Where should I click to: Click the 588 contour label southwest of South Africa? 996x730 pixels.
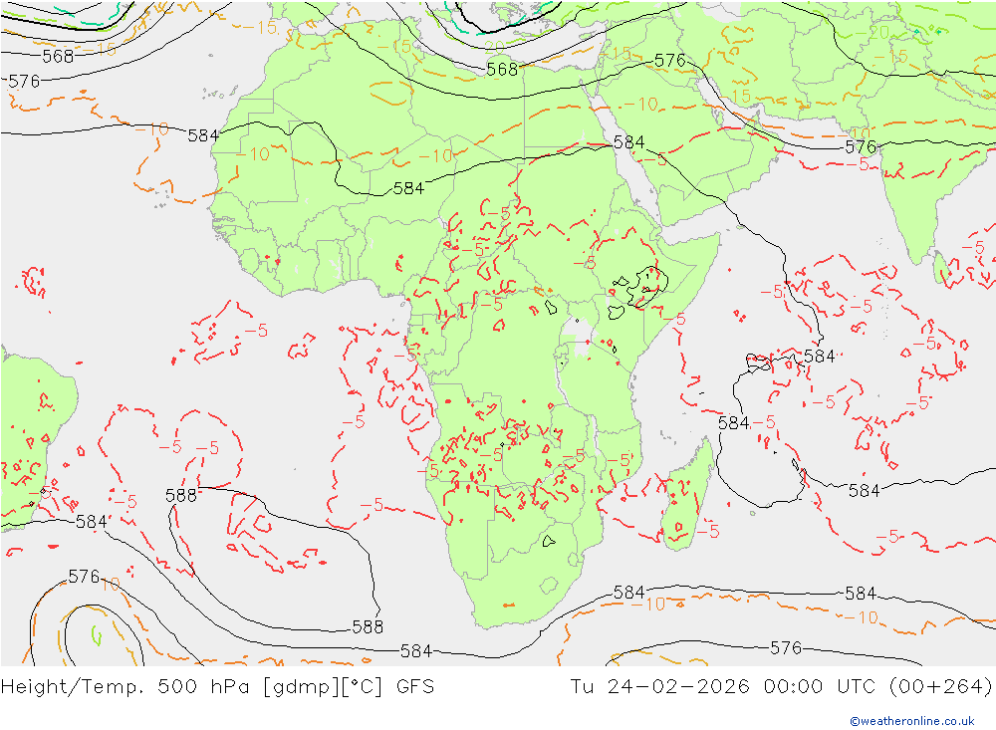tap(368, 627)
